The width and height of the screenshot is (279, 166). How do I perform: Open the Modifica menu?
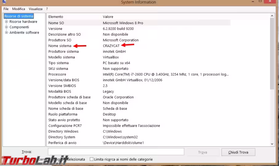tap(18, 9)
